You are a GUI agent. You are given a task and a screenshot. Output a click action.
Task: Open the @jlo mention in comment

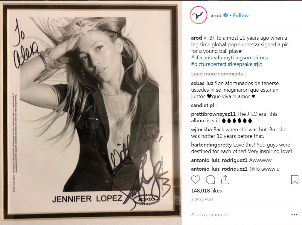pos(254,169)
